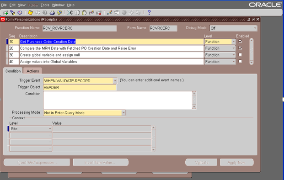Click the Oracle icon in form title bar
Viewport: 284px width, 180px height.
coord(3,19)
